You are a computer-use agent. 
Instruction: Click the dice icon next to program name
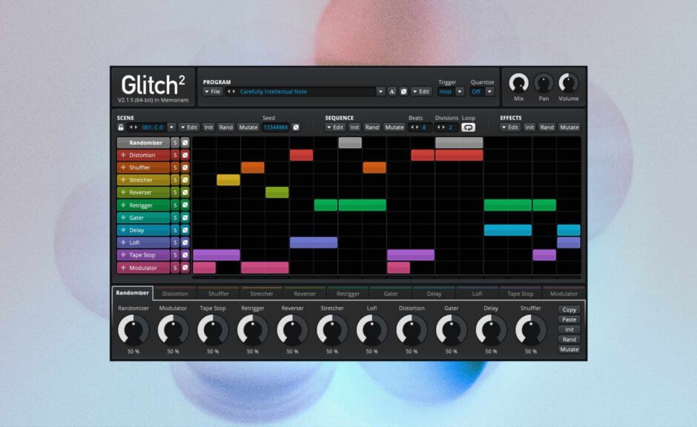click(x=403, y=91)
